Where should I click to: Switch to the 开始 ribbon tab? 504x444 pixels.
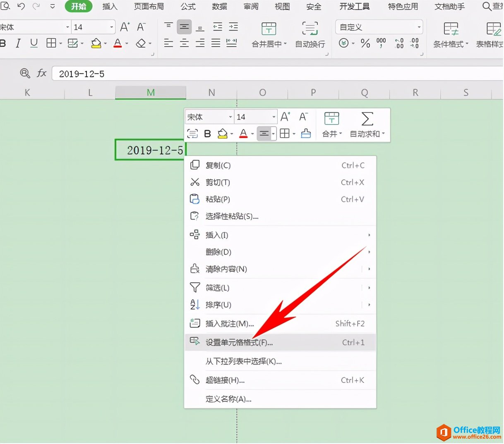coord(78,6)
